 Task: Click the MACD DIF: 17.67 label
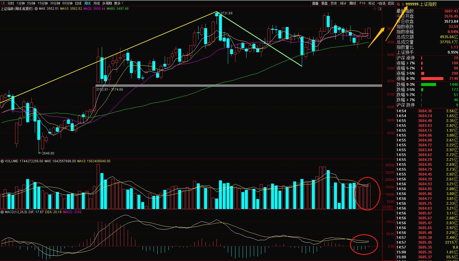click(36, 212)
